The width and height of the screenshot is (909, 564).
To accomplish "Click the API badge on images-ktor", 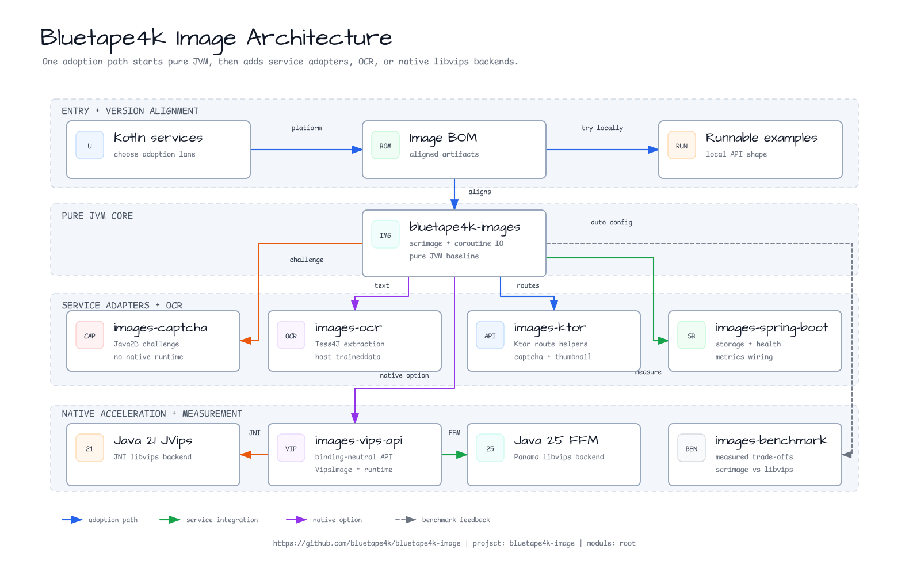I will (x=490, y=335).
